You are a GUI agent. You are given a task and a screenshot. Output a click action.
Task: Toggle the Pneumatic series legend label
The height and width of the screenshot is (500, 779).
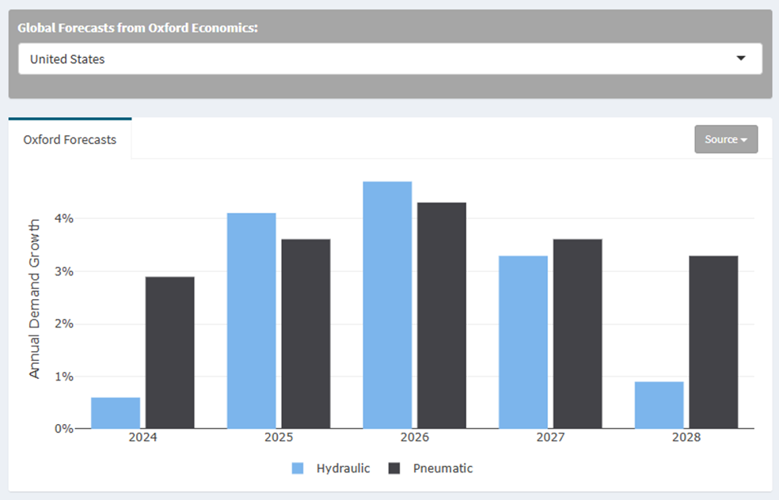click(x=443, y=468)
